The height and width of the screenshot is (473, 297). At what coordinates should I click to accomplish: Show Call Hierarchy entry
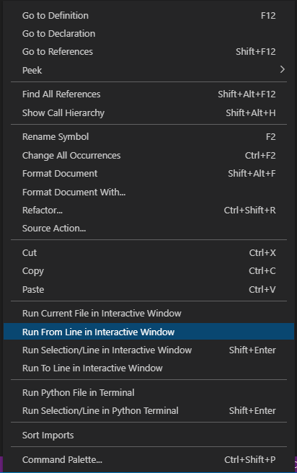tap(148, 112)
